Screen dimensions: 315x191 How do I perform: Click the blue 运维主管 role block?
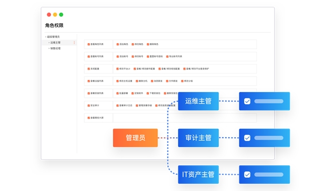198,101
